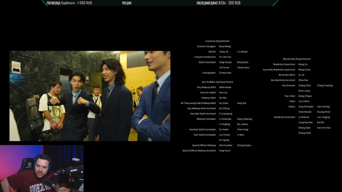
Task: Click the name 'Jiang Jie'
Action: click(x=224, y=52)
